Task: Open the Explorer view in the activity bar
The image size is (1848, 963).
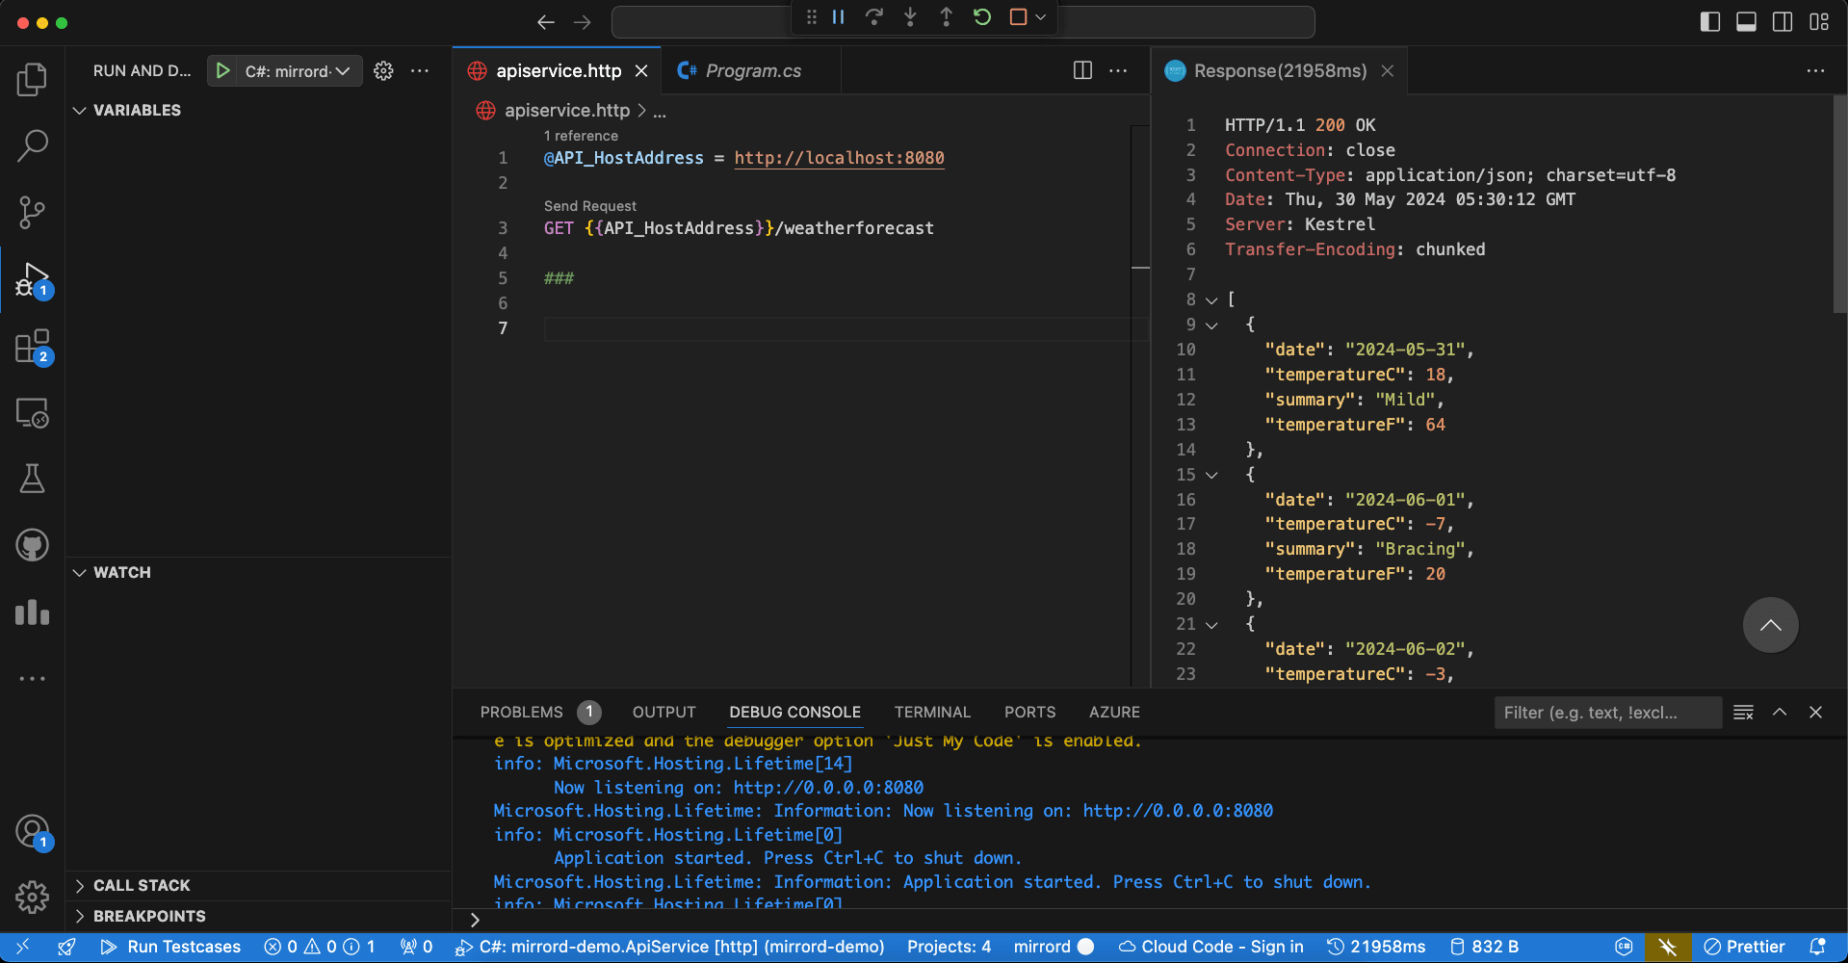Action: point(32,79)
